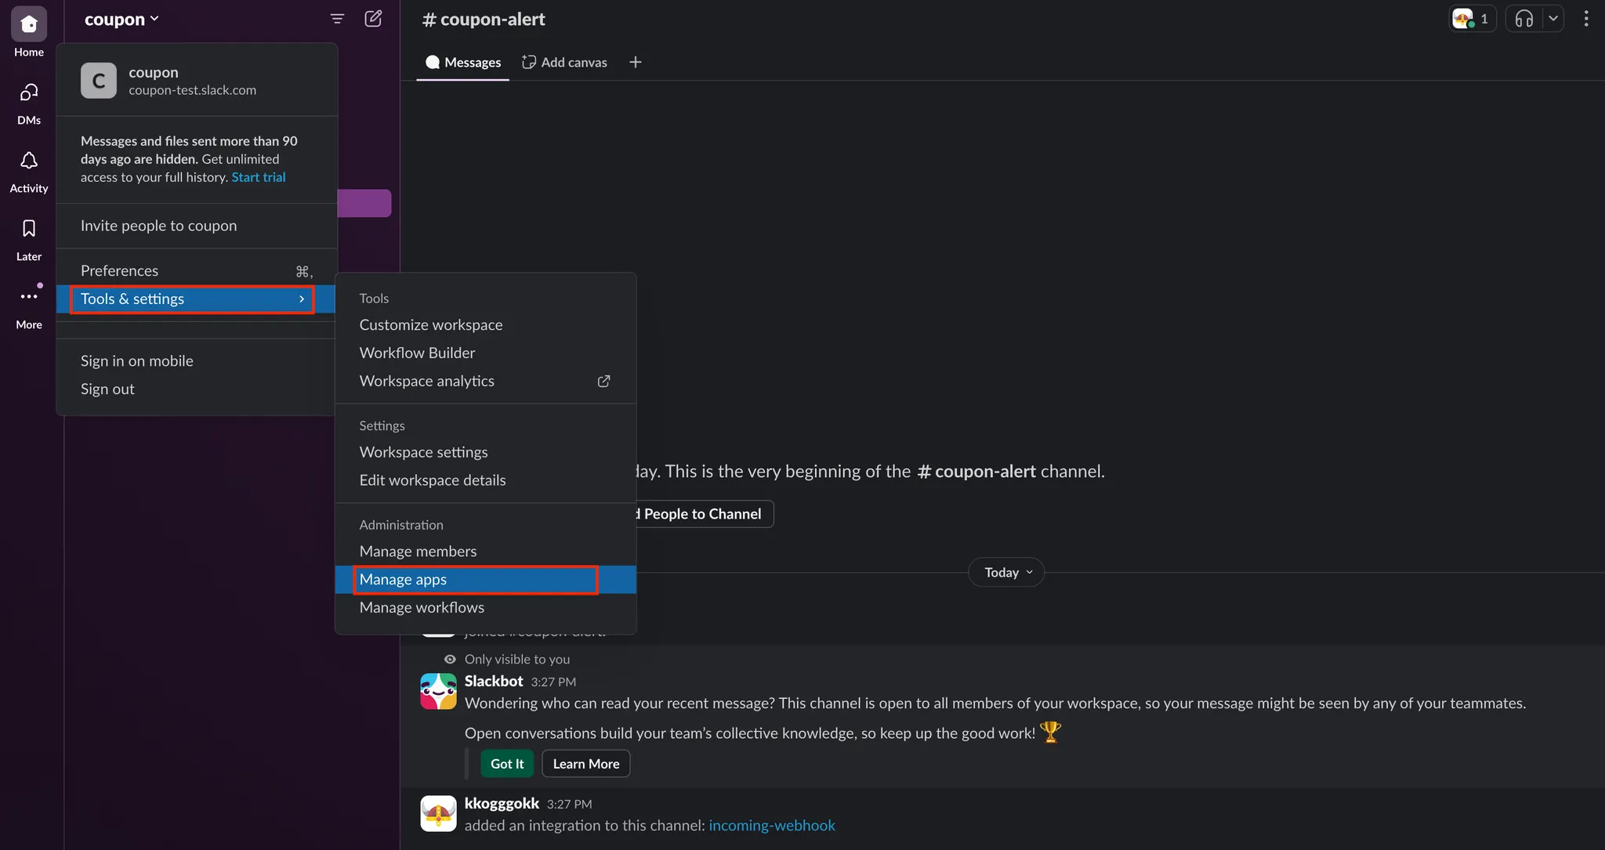
Task: Open the incoming-webhook link
Action: [x=772, y=826]
